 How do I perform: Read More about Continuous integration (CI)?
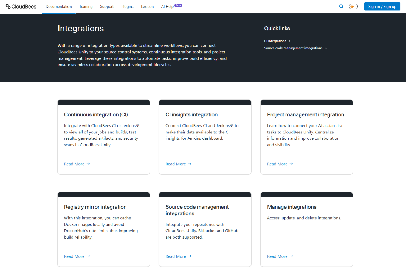[x=74, y=164]
